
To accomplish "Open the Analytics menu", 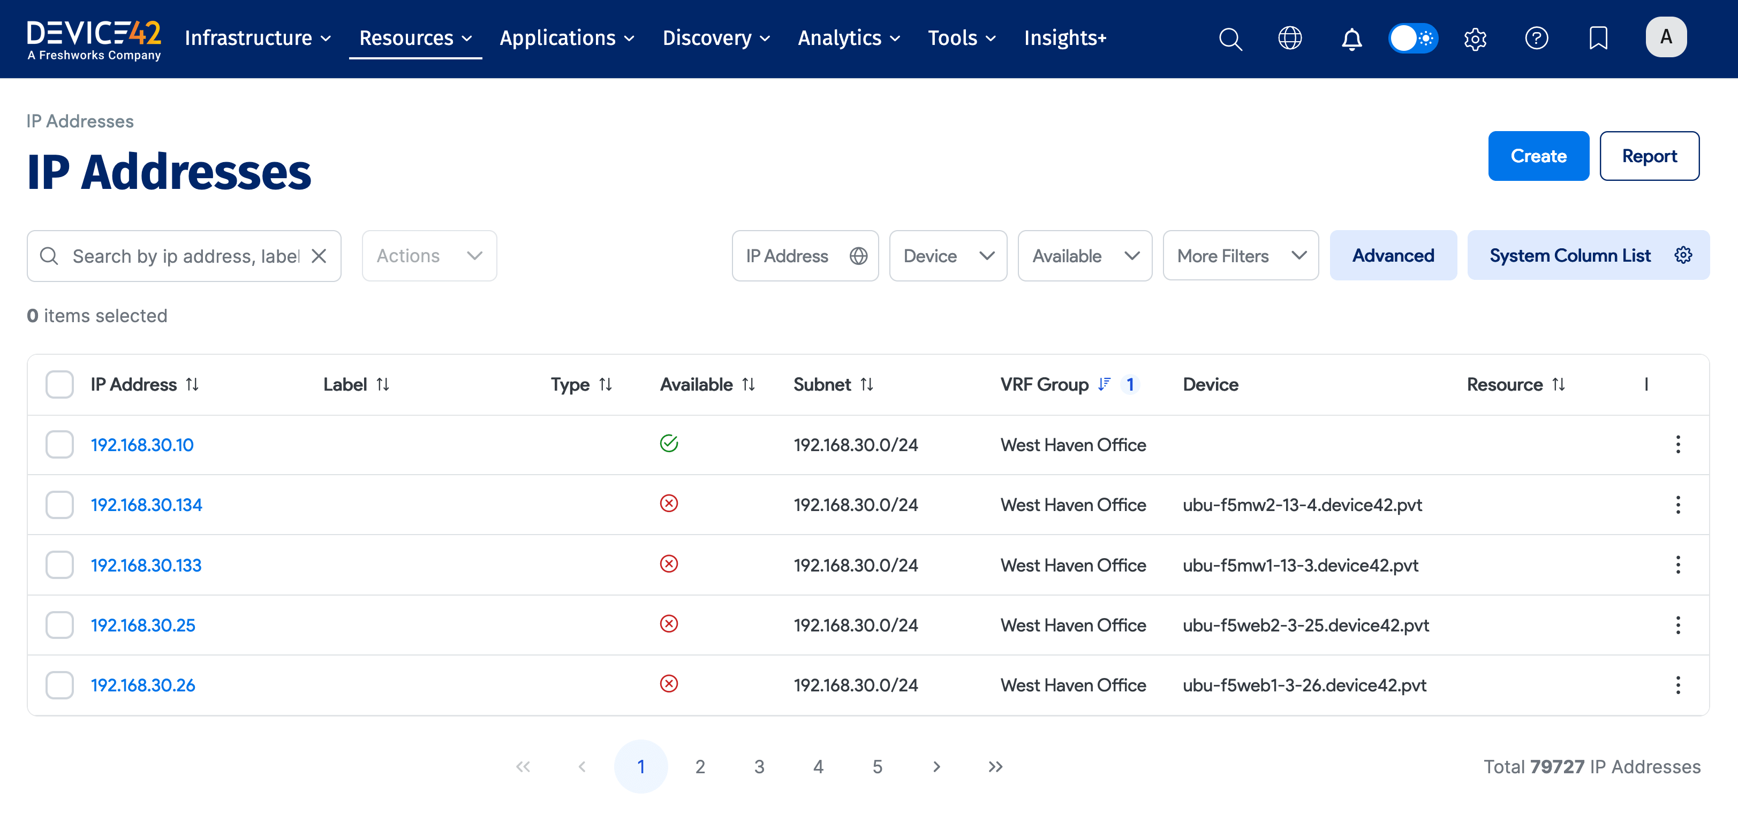I will 848,39.
